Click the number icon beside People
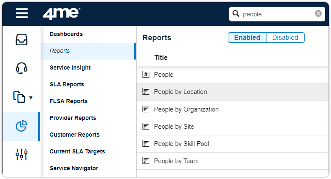The width and height of the screenshot is (331, 179). tap(146, 74)
